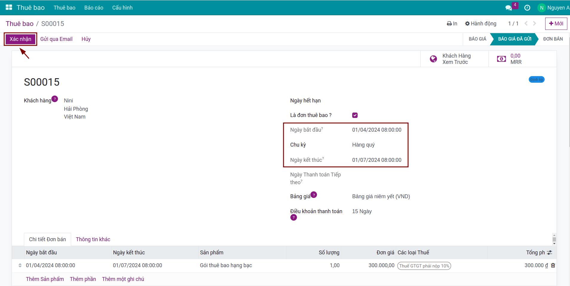Delete the order line with trash icon
Screen dimensions: 570x286
point(553,265)
